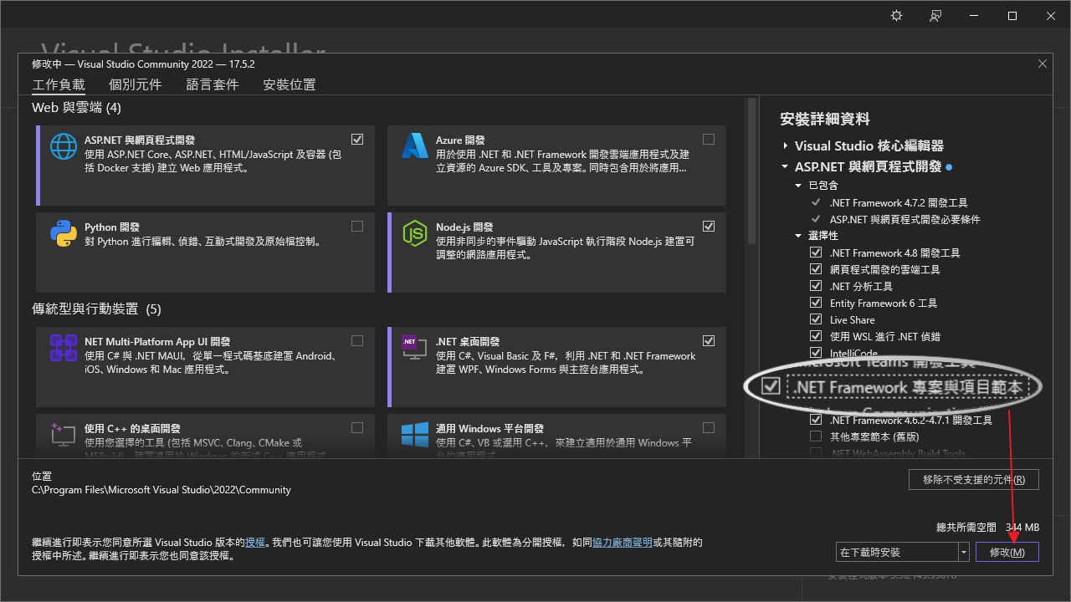Click .NET Framework 4.7.2 開發工具 included item
This screenshot has height=602, width=1071.
(x=899, y=202)
